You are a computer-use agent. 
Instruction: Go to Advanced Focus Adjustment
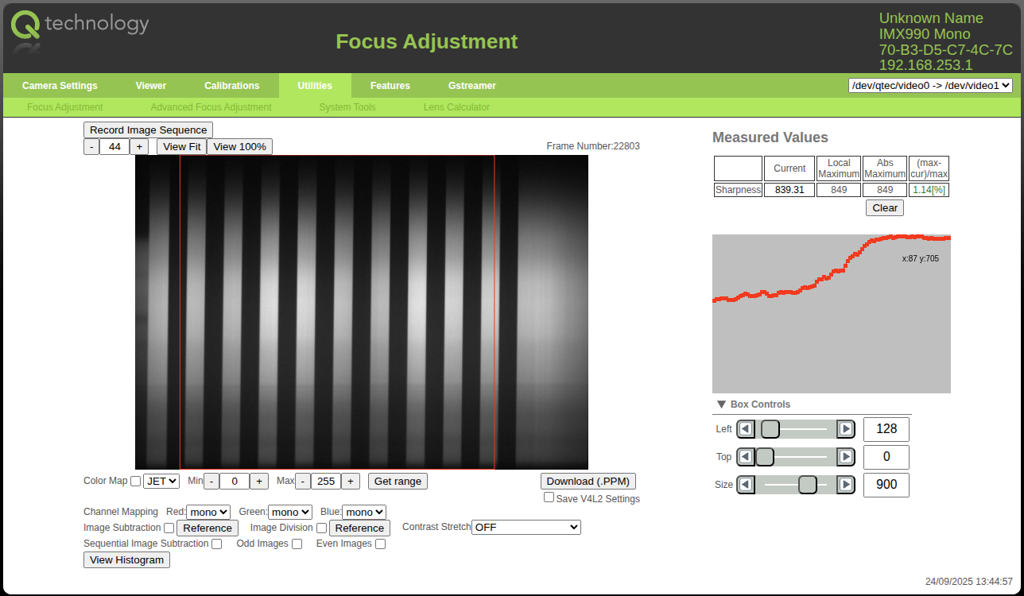pos(211,107)
